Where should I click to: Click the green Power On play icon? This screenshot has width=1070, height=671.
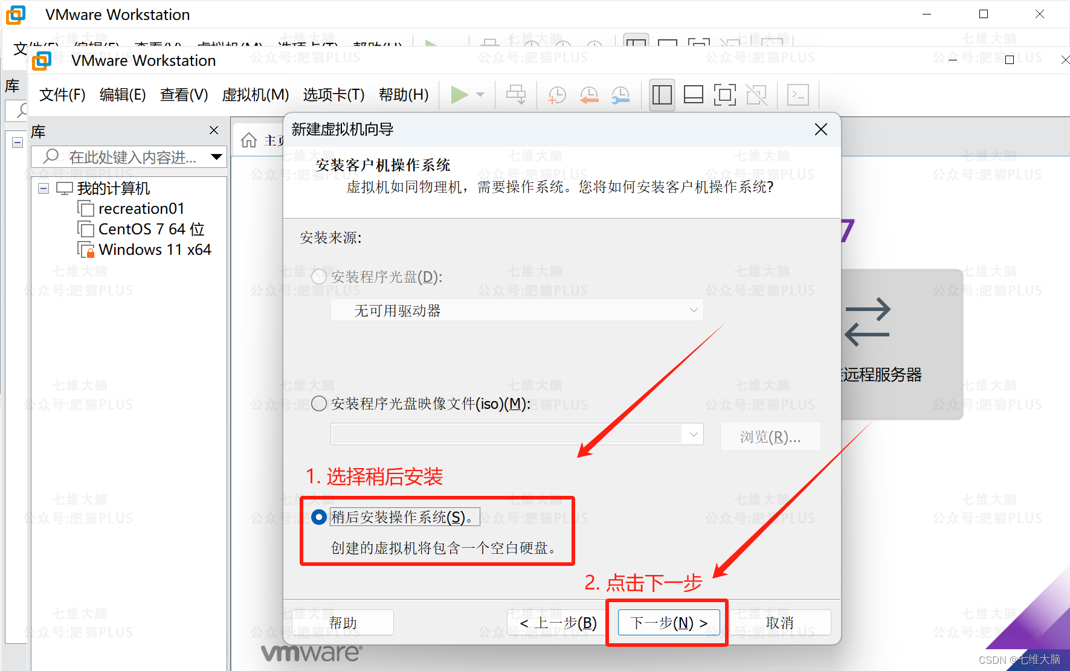click(x=459, y=95)
